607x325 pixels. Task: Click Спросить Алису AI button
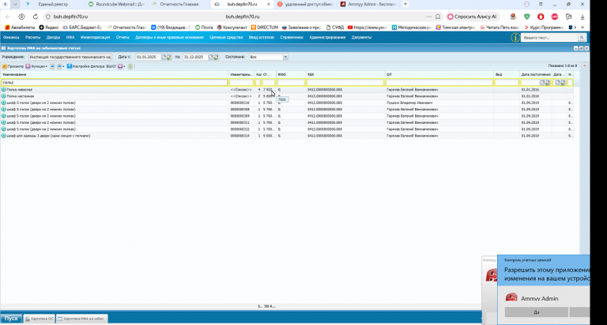(x=472, y=17)
